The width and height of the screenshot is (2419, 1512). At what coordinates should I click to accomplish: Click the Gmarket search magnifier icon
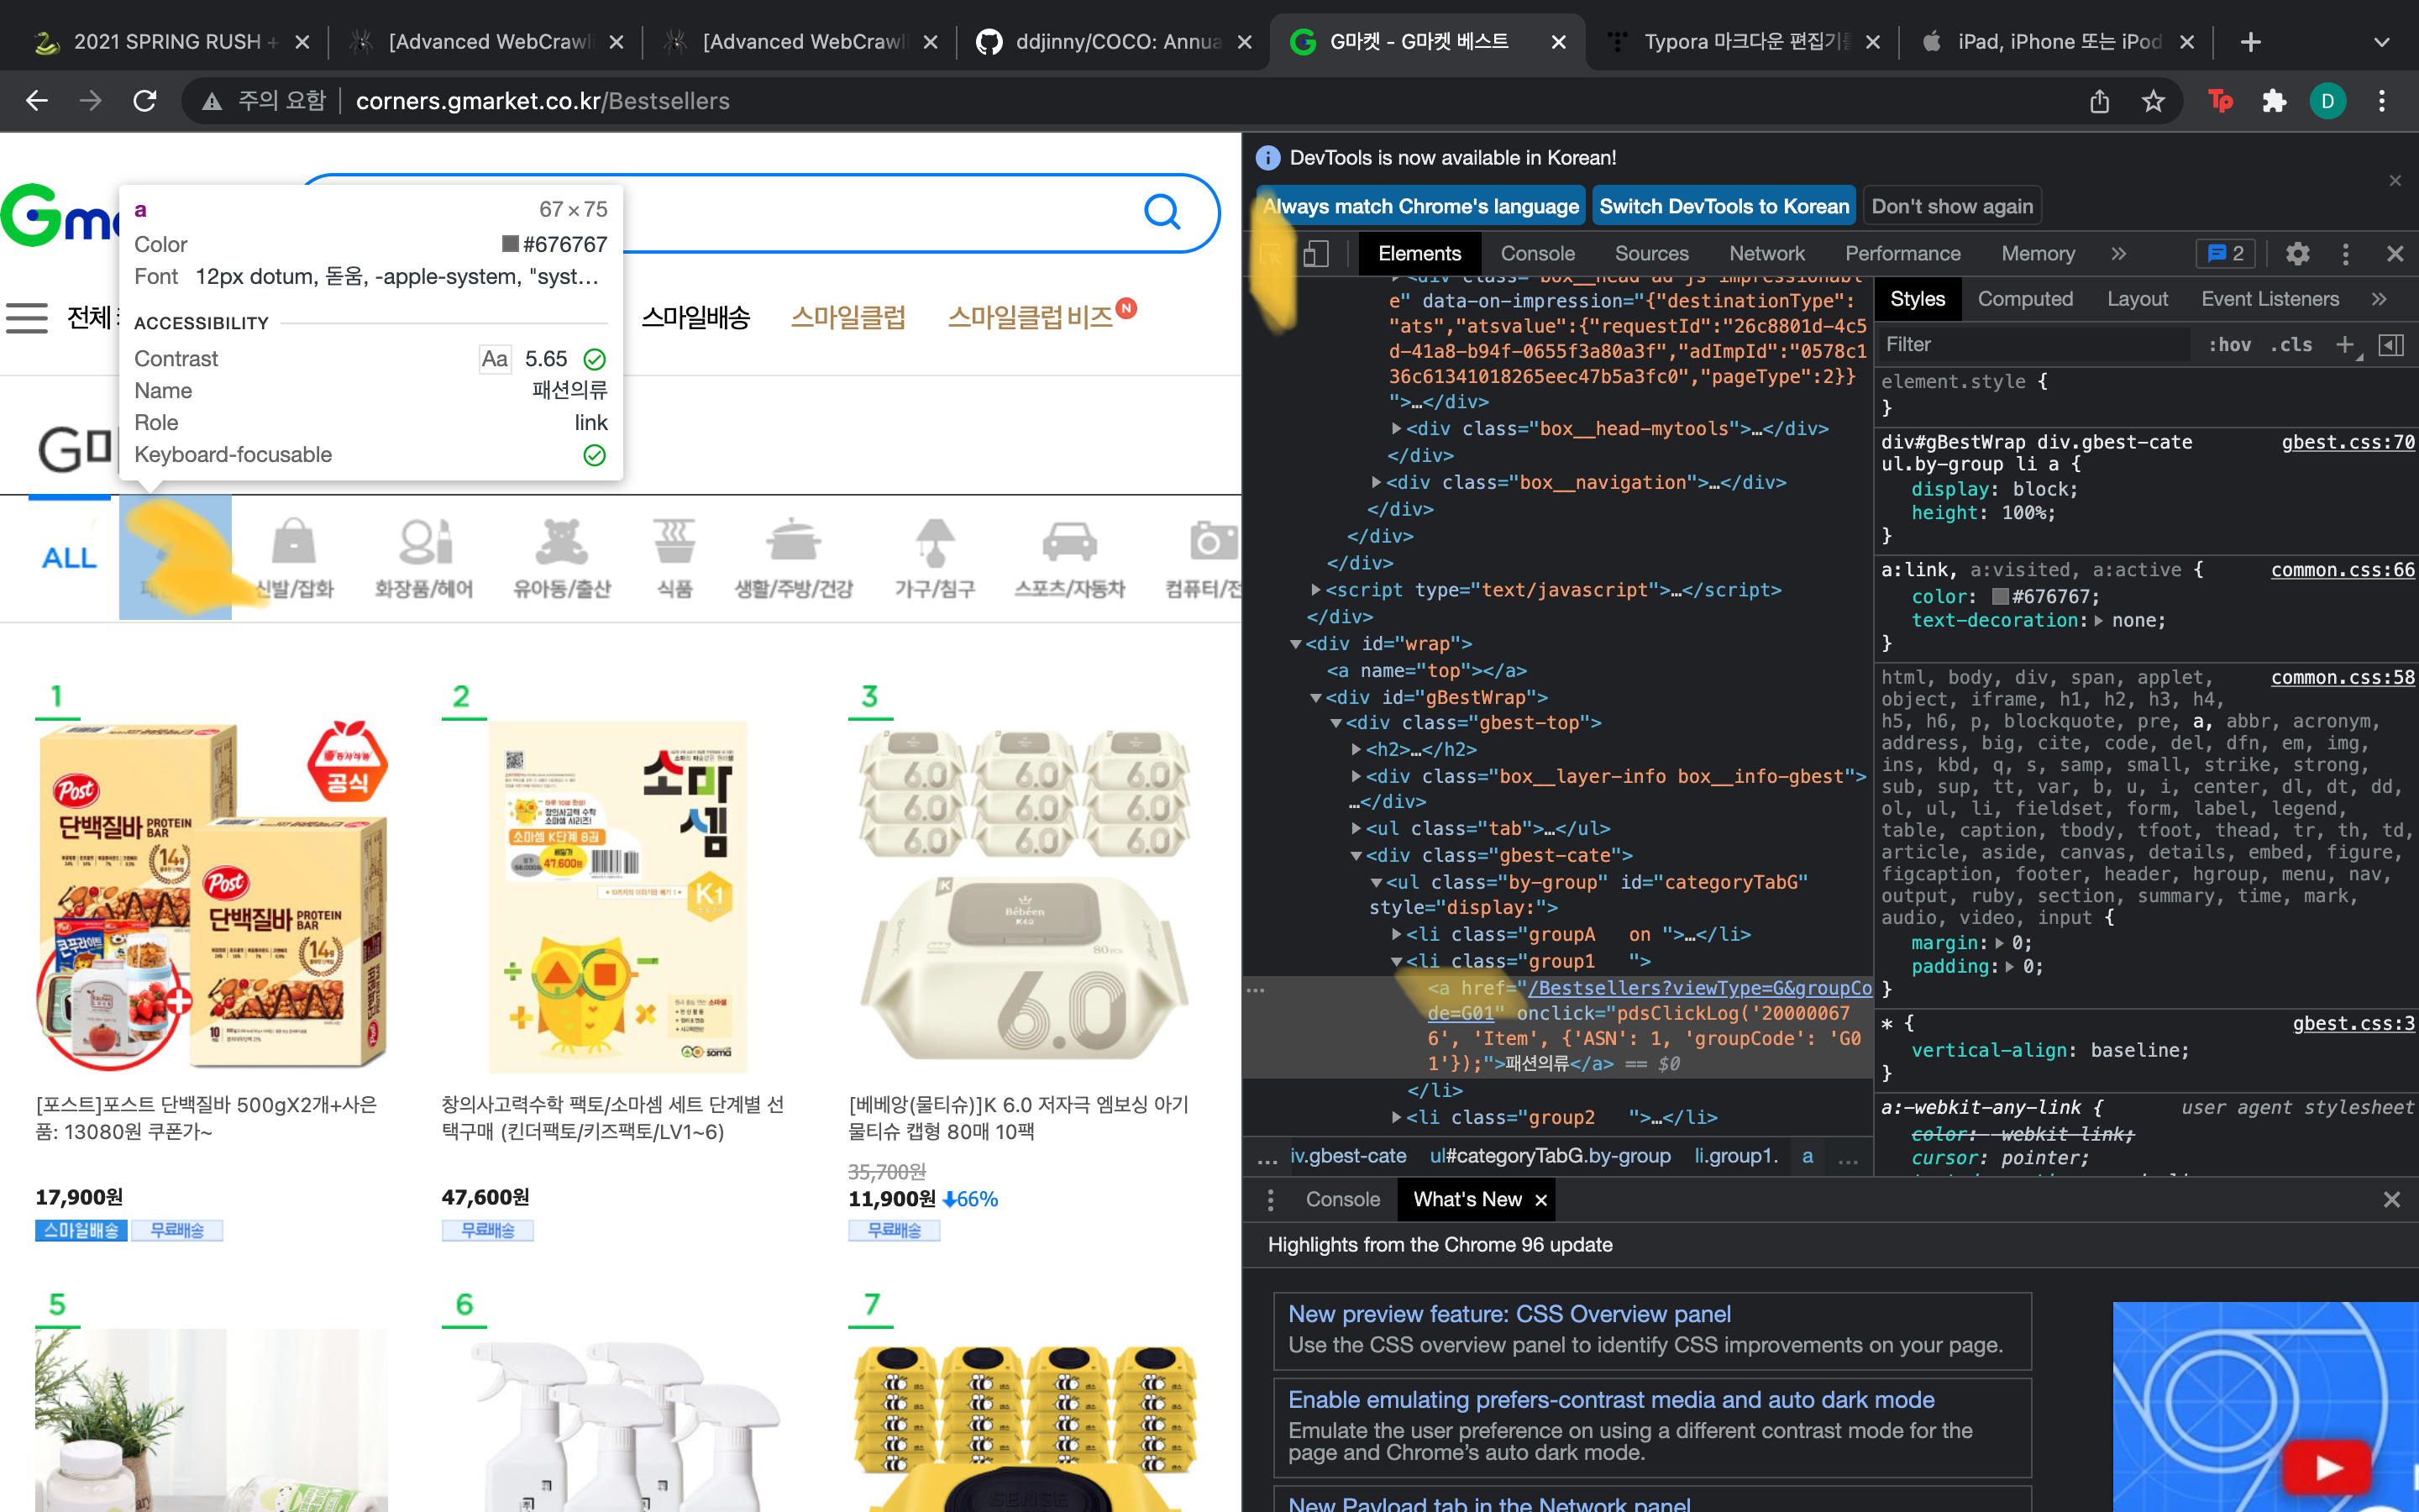coord(1162,212)
